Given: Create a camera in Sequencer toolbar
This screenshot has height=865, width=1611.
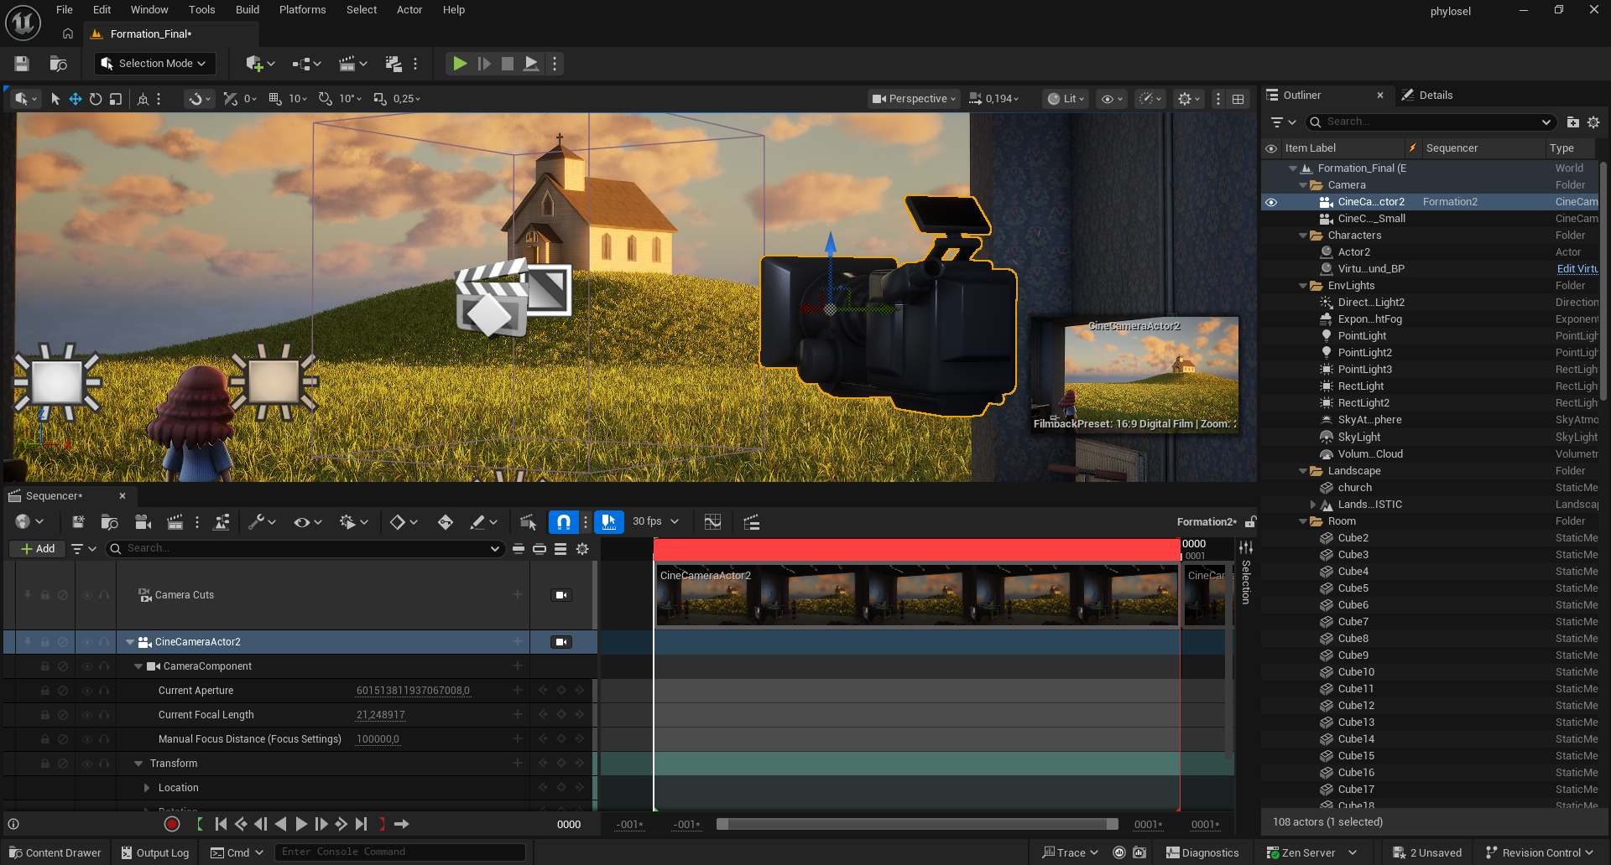Looking at the screenshot, I should 143,522.
